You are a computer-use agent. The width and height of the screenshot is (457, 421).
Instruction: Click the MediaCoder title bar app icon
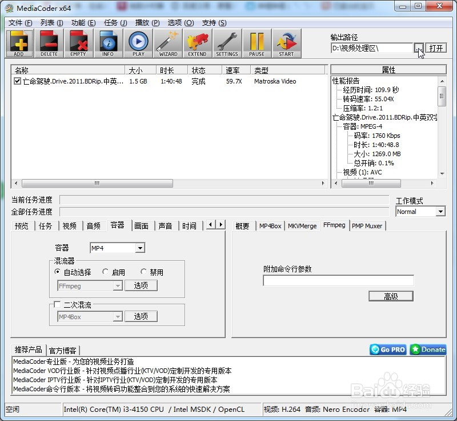pos(9,8)
